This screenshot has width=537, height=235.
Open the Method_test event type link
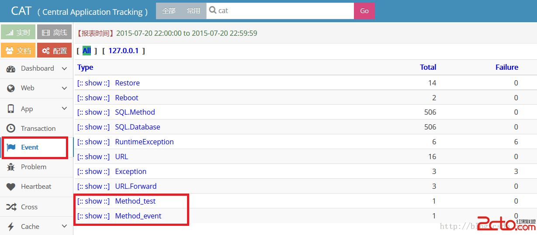pyautogui.click(x=135, y=201)
